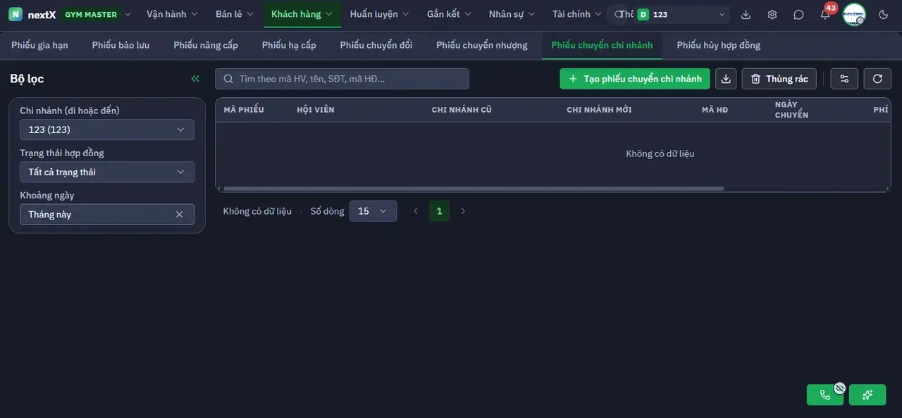Screen dimensions: 902x418
Task: Open the notifications bell
Action: (825, 14)
